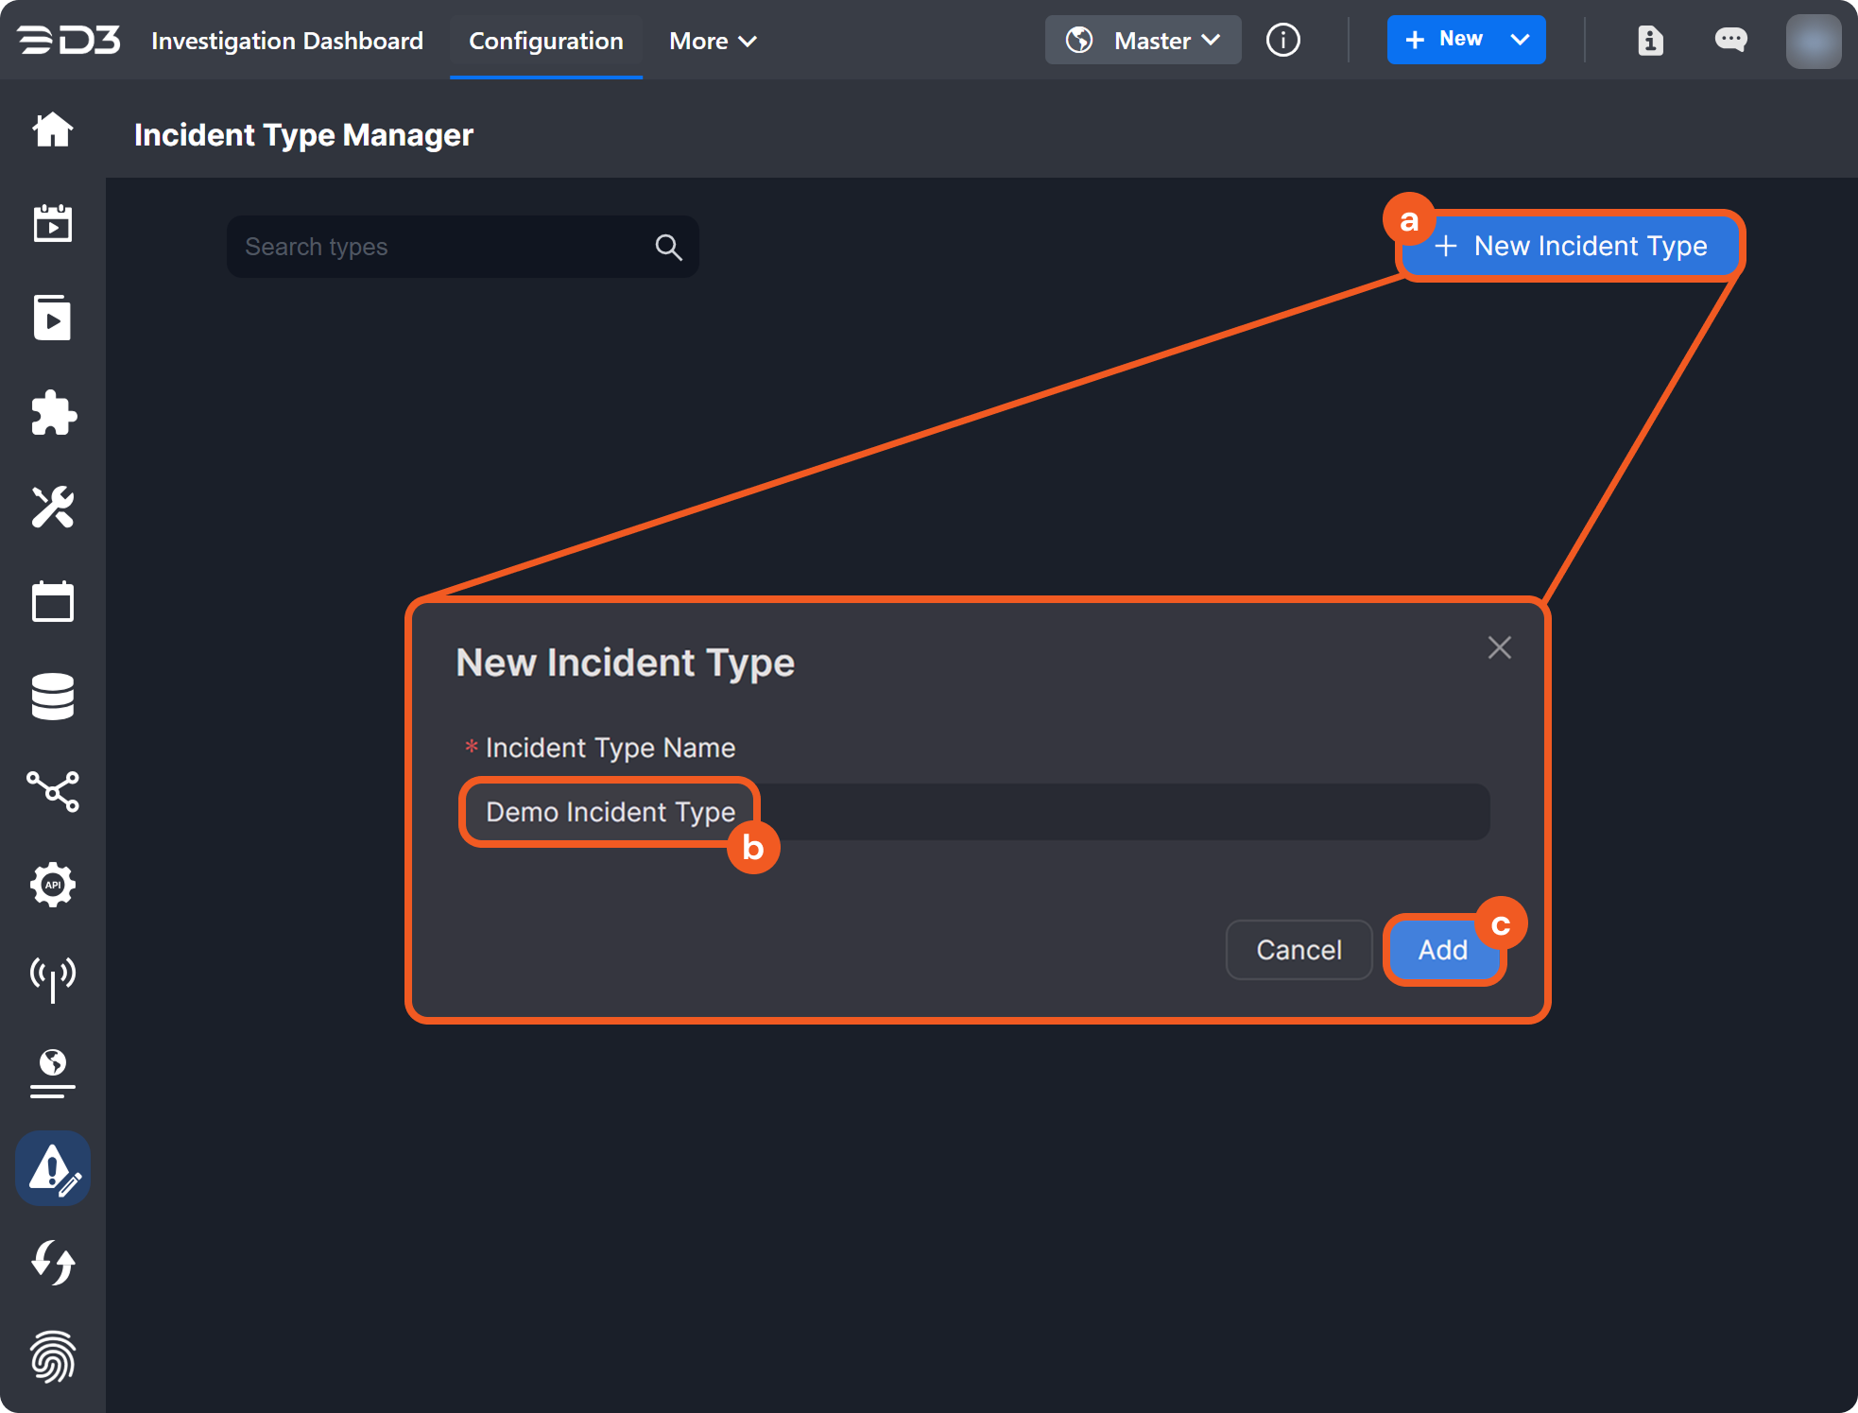Viewport: 1858px width, 1413px height.
Task: Open the New button dropdown arrow
Action: 1520,40
